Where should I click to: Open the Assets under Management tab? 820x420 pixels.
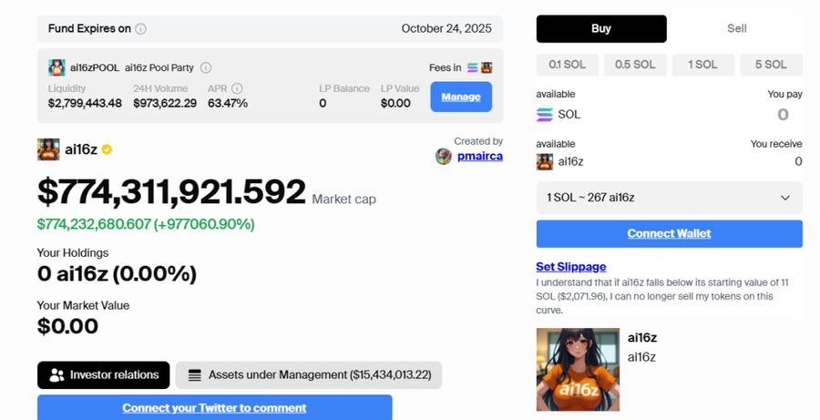(309, 375)
